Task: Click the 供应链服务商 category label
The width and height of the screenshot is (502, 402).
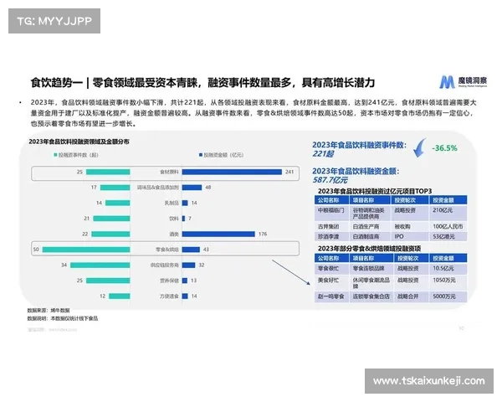Action: point(165,265)
